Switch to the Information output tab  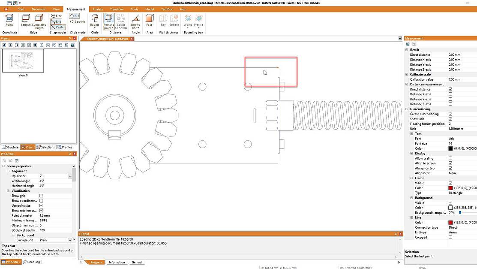click(117, 262)
